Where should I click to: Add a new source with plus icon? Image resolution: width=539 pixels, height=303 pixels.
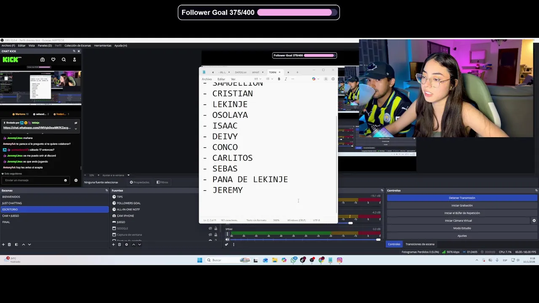click(x=113, y=245)
